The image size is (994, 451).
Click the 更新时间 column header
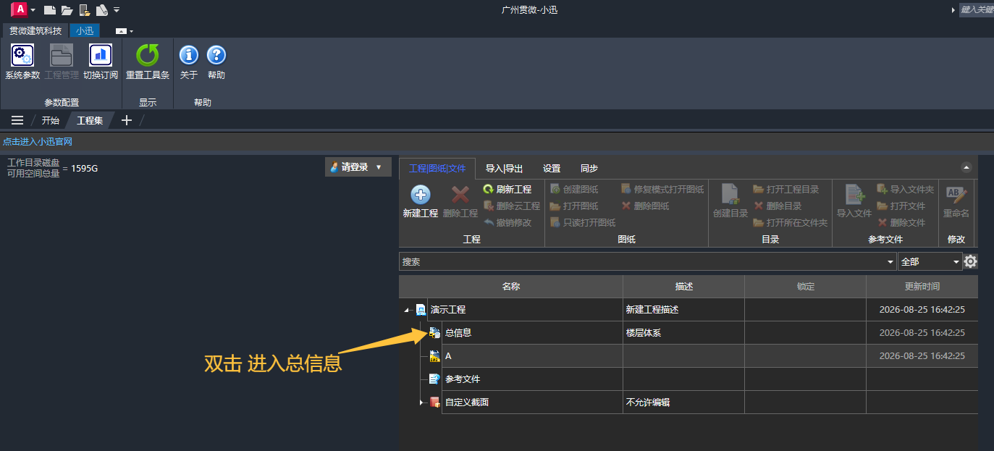pyautogui.click(x=922, y=286)
